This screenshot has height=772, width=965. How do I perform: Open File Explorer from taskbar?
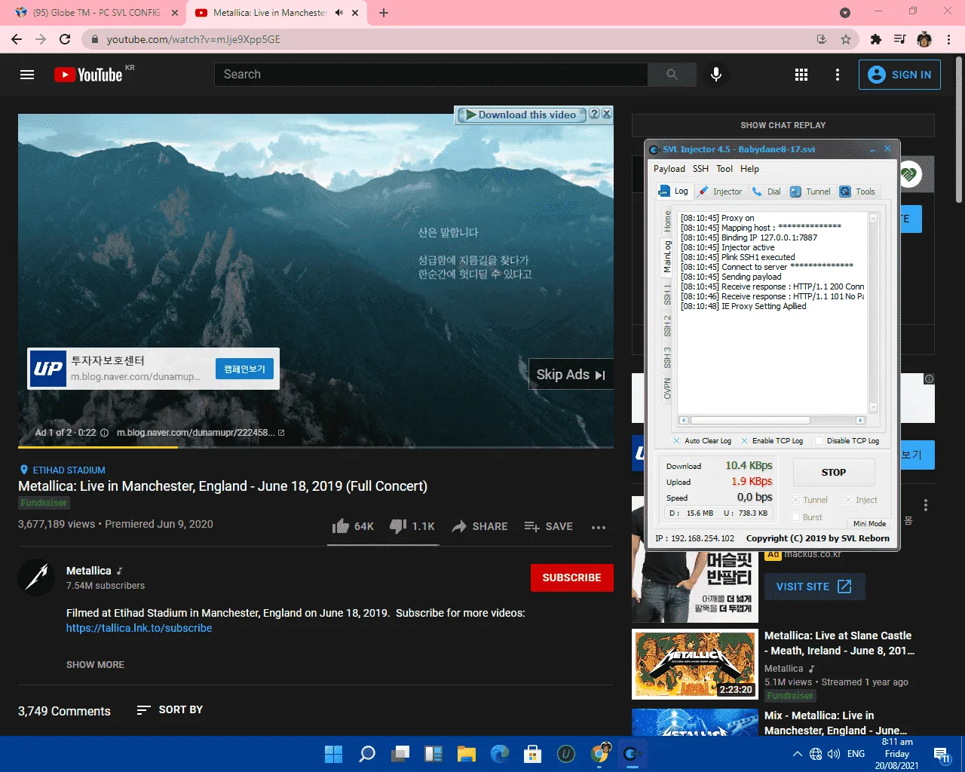[x=467, y=754]
